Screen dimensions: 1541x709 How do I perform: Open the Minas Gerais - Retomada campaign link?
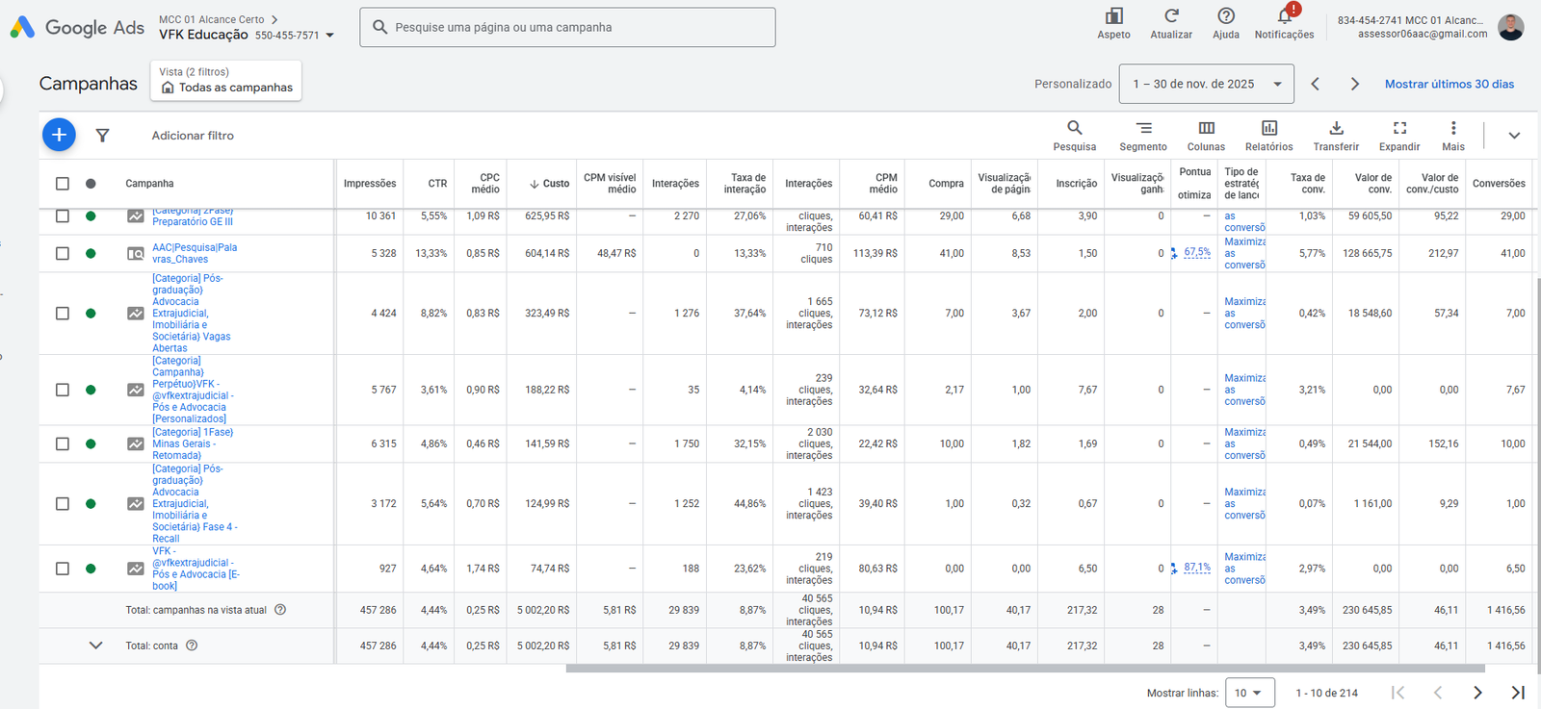(x=193, y=443)
